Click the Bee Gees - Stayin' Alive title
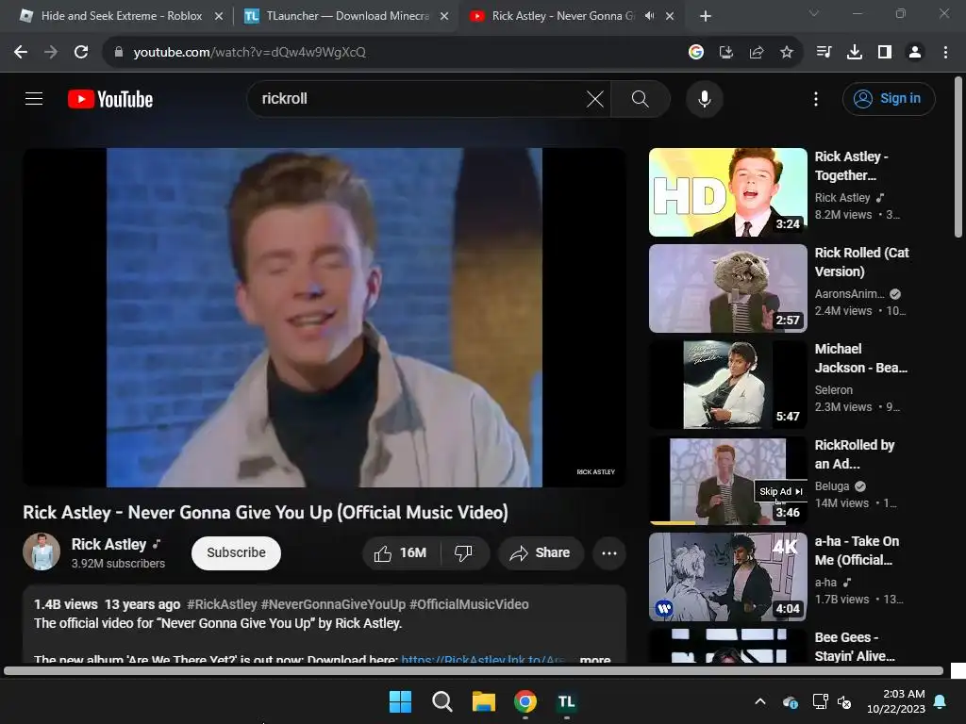 pyautogui.click(x=855, y=647)
